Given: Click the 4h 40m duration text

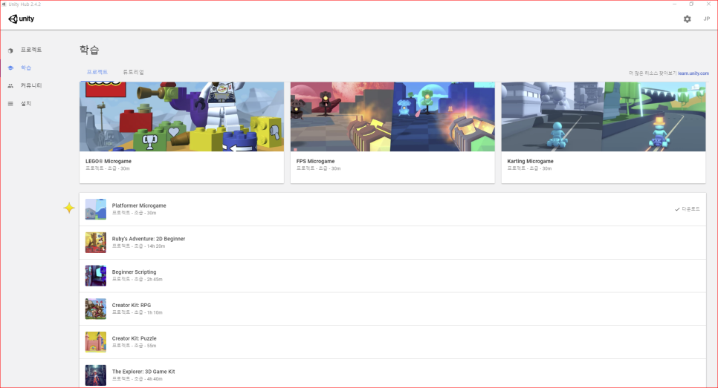Looking at the screenshot, I should pyautogui.click(x=155, y=379).
